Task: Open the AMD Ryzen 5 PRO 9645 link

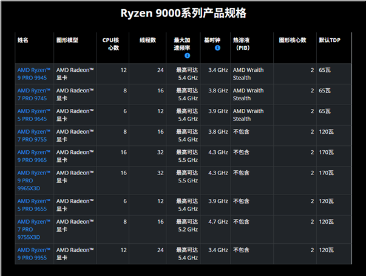Action: coord(34,115)
